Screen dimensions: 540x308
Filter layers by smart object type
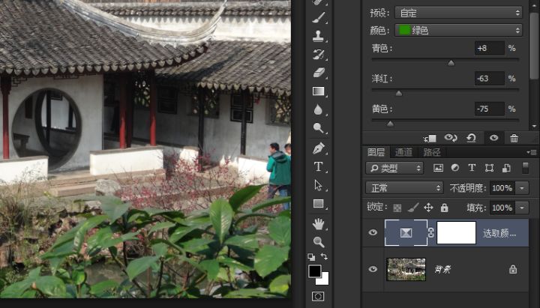click(x=506, y=168)
